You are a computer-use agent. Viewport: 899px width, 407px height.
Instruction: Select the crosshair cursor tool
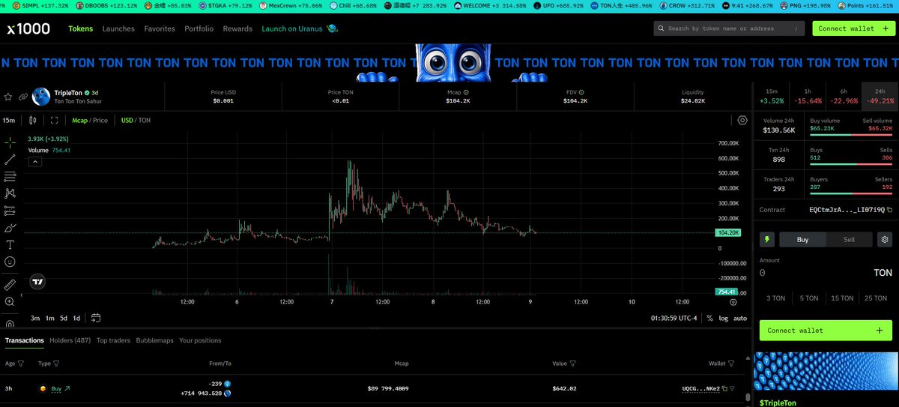click(10, 141)
